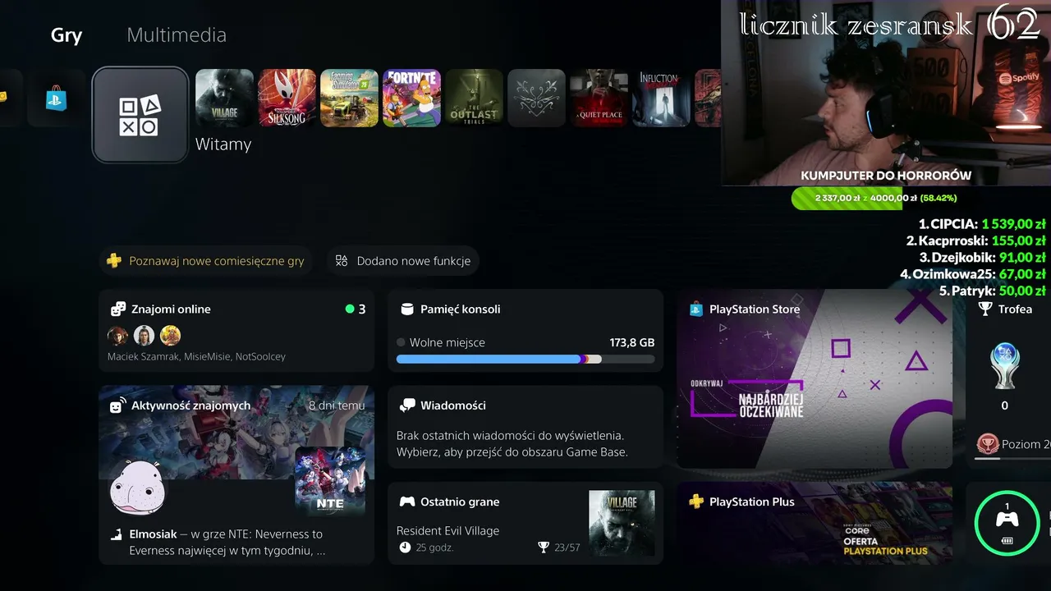Open The Outlast Trials tile

coord(474,98)
